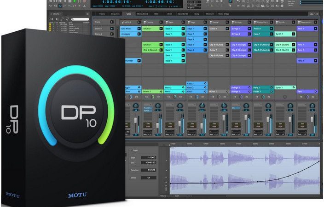Trigger the Guitar 1 clip play icon

pyautogui.click(x=227, y=29)
